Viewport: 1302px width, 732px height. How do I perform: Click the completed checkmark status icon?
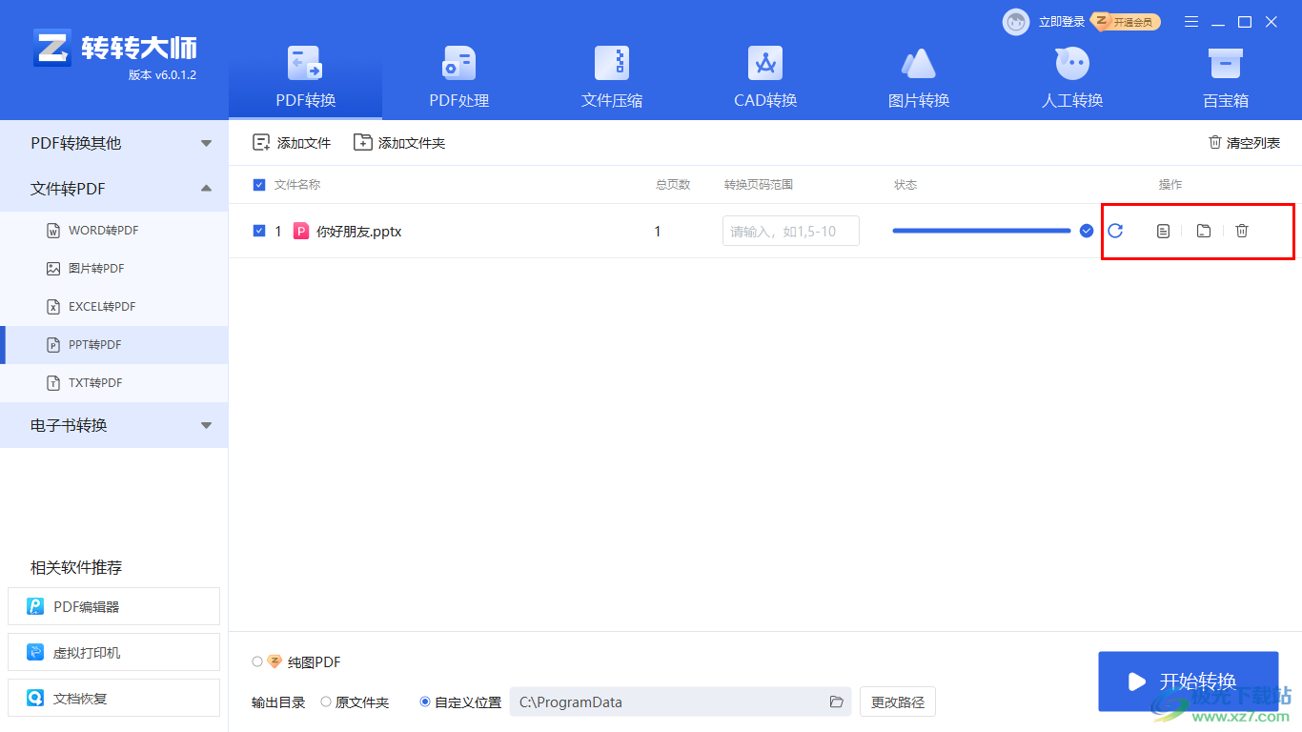(1087, 231)
